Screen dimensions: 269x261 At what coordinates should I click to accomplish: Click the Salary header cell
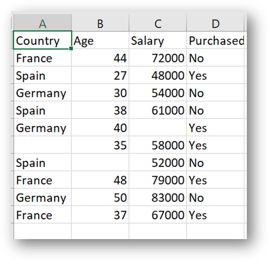click(x=158, y=40)
